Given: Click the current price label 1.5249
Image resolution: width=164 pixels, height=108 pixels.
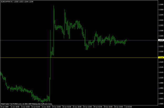Looking at the screenshot, I should (161, 40).
